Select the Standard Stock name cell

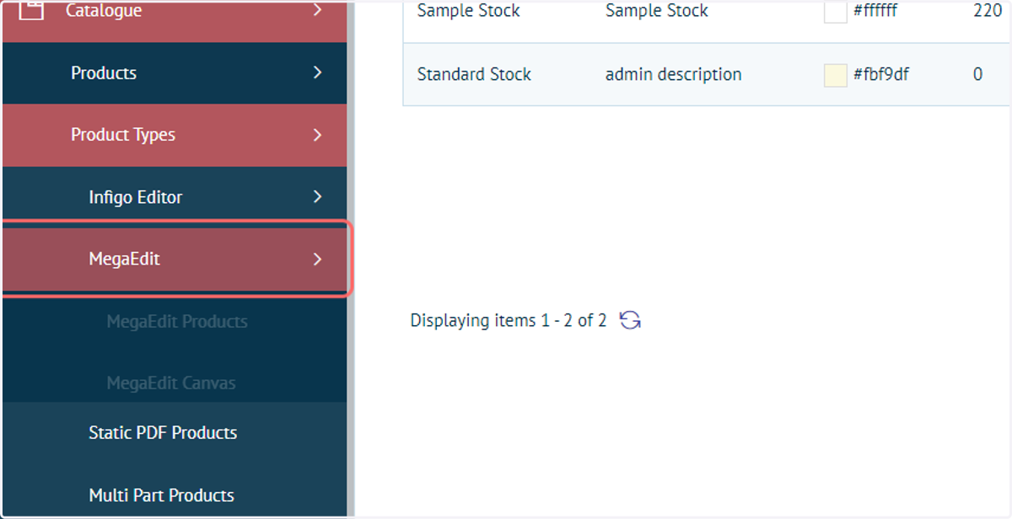coord(474,74)
